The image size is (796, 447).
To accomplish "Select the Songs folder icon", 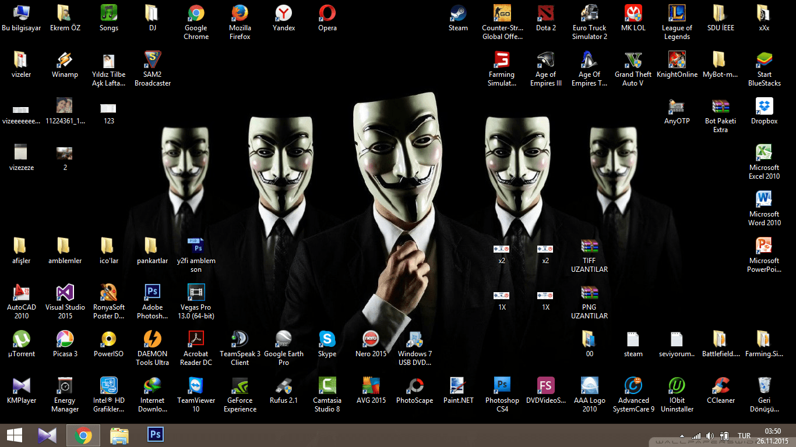I will 108,18.
